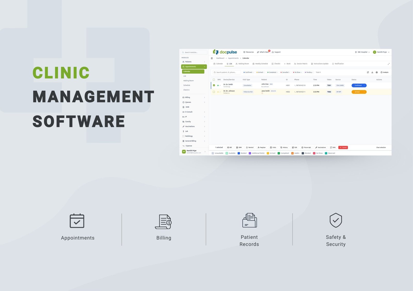The height and width of the screenshot is (291, 413).
Task: Click the Clear selection link
Action: click(381, 147)
